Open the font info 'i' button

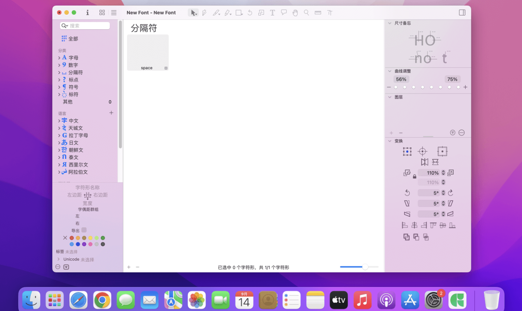pos(88,13)
